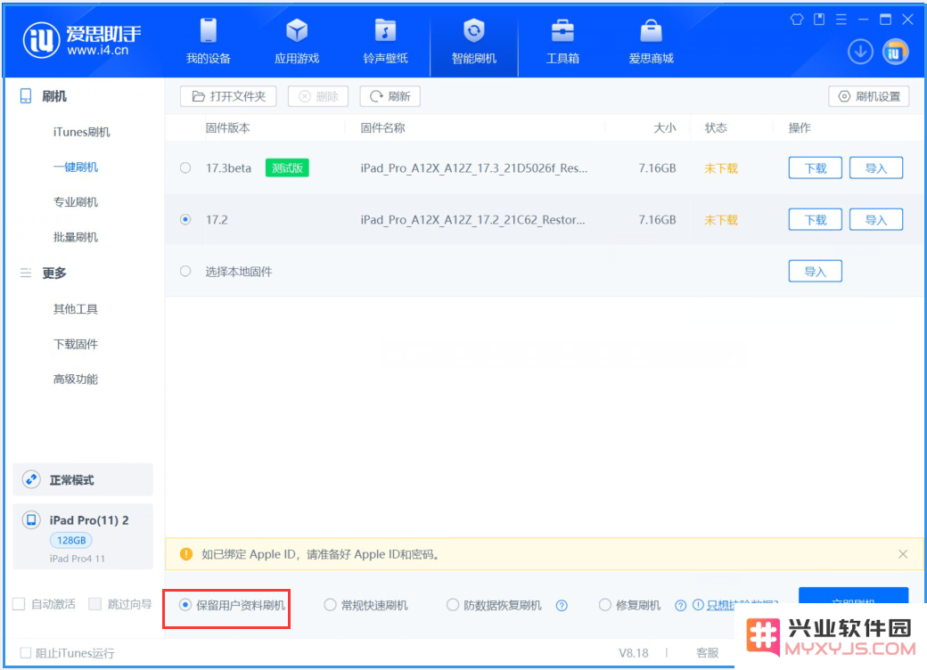Click the orange warning icon in the banner
The height and width of the screenshot is (670, 927).
tap(186, 554)
